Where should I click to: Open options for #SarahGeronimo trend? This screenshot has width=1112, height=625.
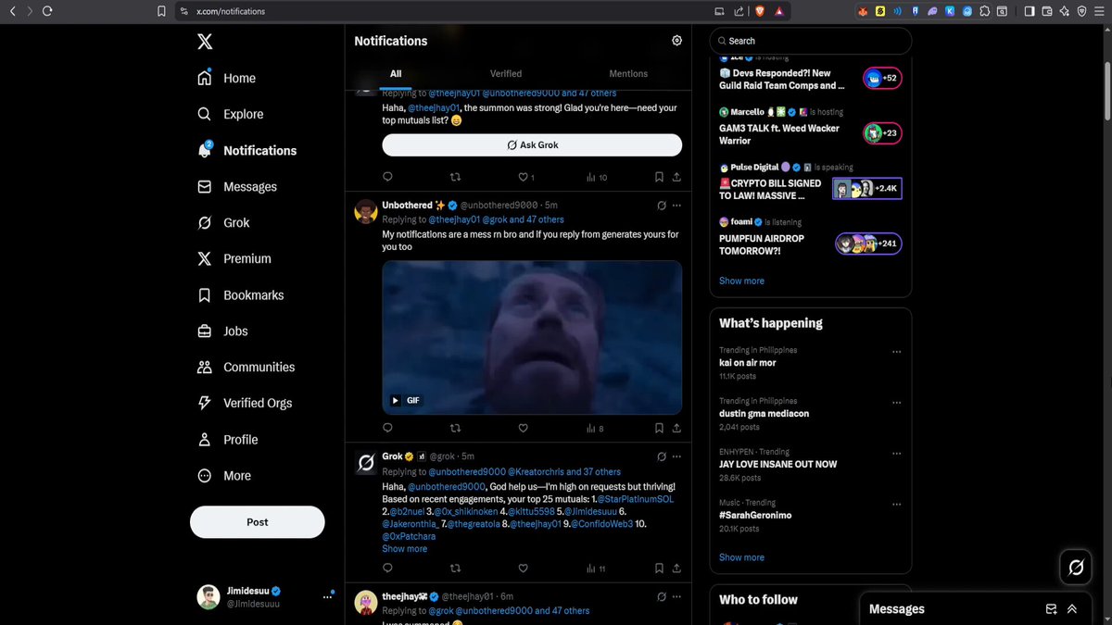click(x=896, y=505)
